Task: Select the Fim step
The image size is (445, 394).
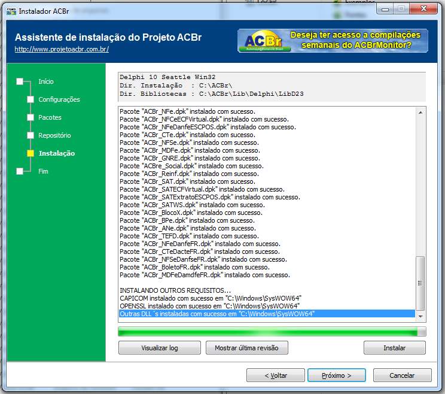Action: point(43,171)
